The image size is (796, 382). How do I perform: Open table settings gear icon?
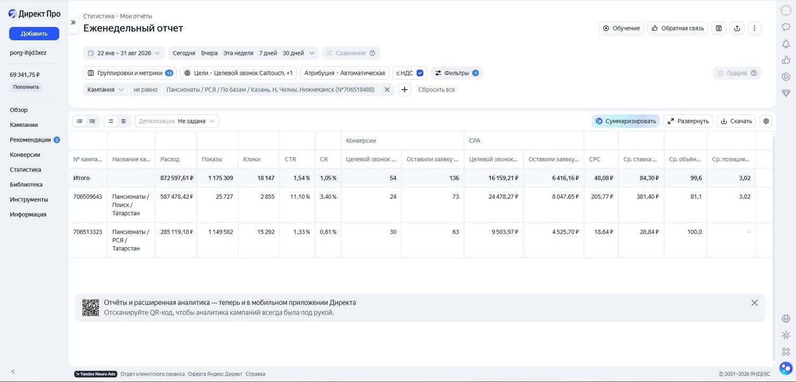766,121
